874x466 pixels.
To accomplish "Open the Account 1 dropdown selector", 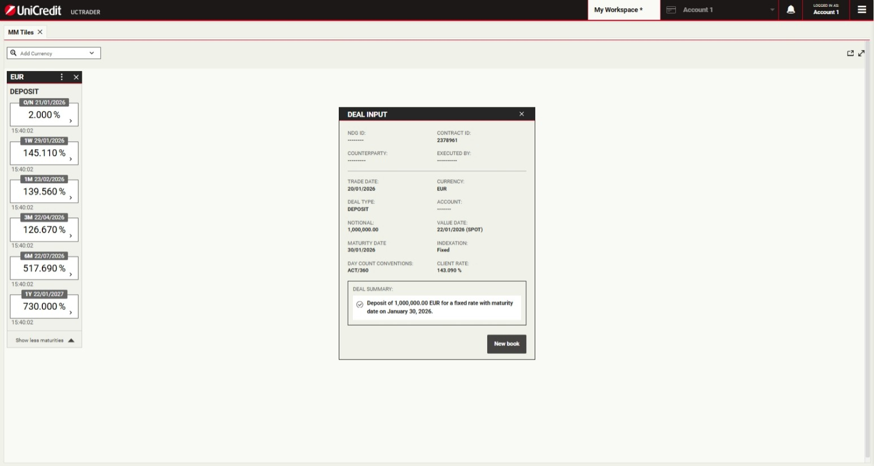I will (772, 10).
